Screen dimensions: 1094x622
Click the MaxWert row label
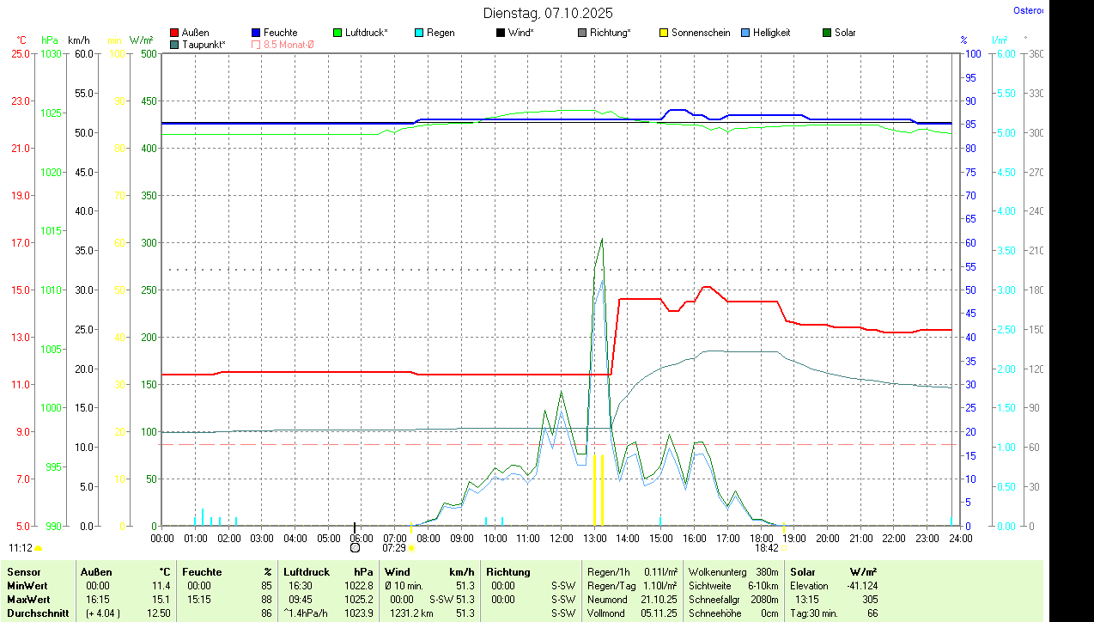point(27,599)
